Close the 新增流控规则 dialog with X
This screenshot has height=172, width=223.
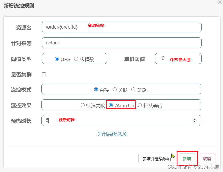220,2
